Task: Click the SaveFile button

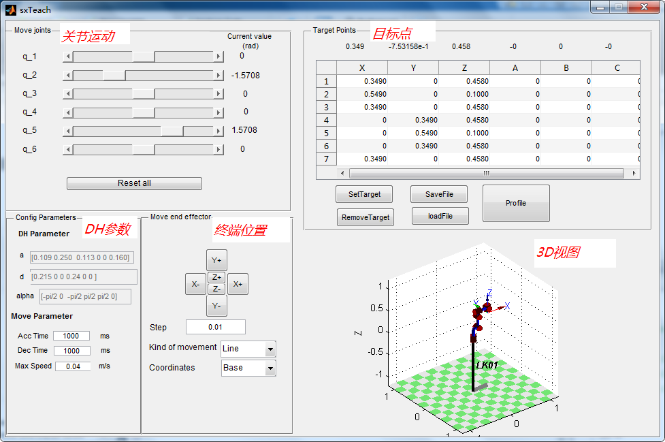Action: (x=439, y=194)
